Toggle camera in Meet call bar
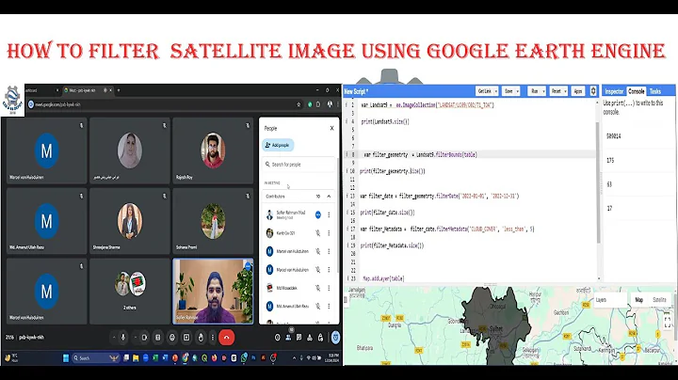Viewport: 678px width, 380px height. pyautogui.click(x=144, y=338)
